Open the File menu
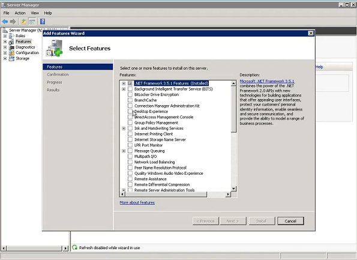 coord(7,13)
